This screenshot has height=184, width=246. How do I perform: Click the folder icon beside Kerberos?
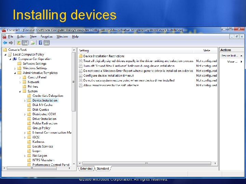tap(29, 142)
